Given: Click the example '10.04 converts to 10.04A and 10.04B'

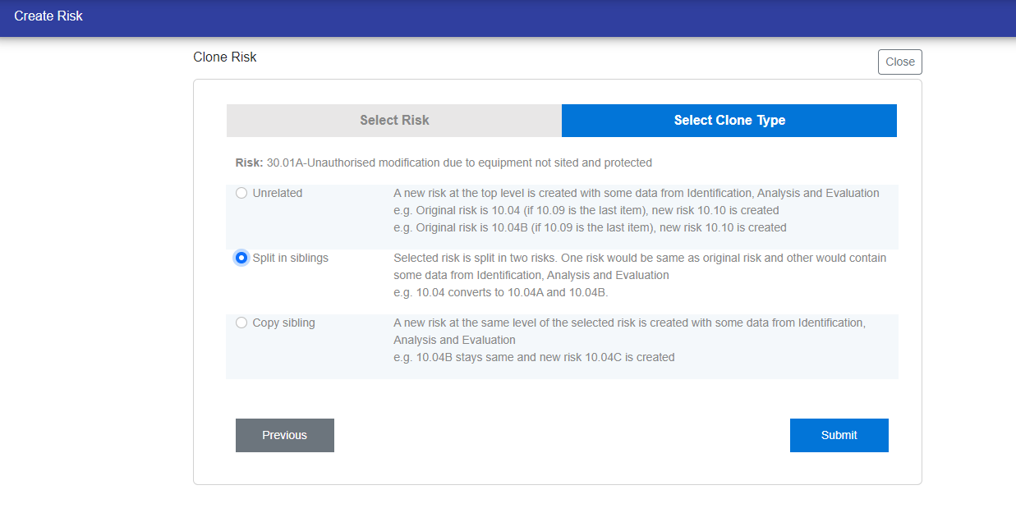Looking at the screenshot, I should tap(501, 292).
